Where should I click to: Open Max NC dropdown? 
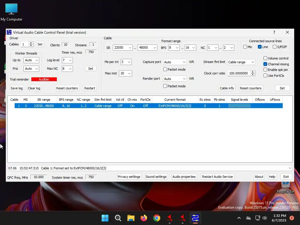point(67,69)
